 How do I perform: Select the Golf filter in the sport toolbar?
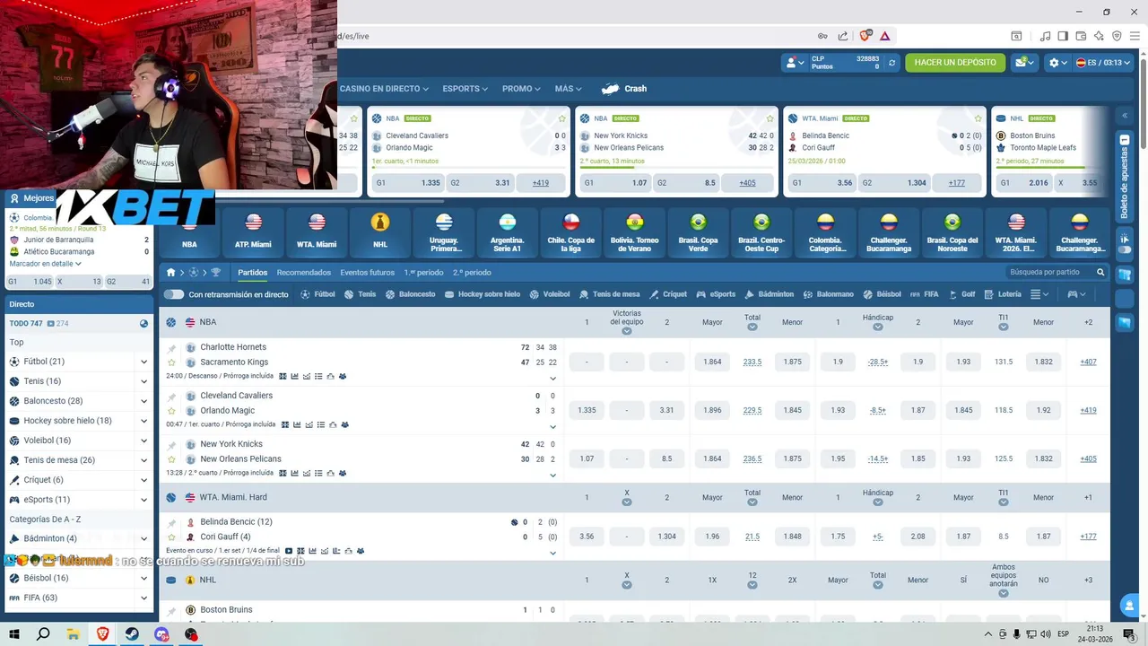click(x=961, y=294)
